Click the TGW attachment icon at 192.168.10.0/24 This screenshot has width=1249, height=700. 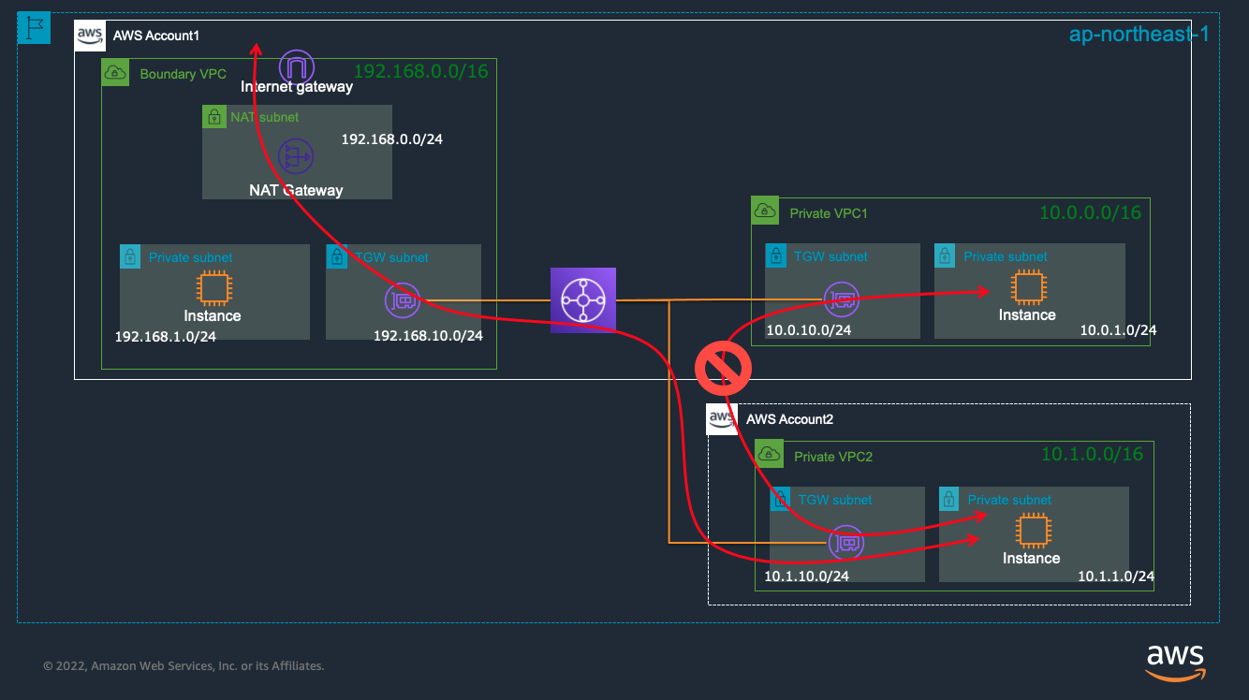point(403,300)
